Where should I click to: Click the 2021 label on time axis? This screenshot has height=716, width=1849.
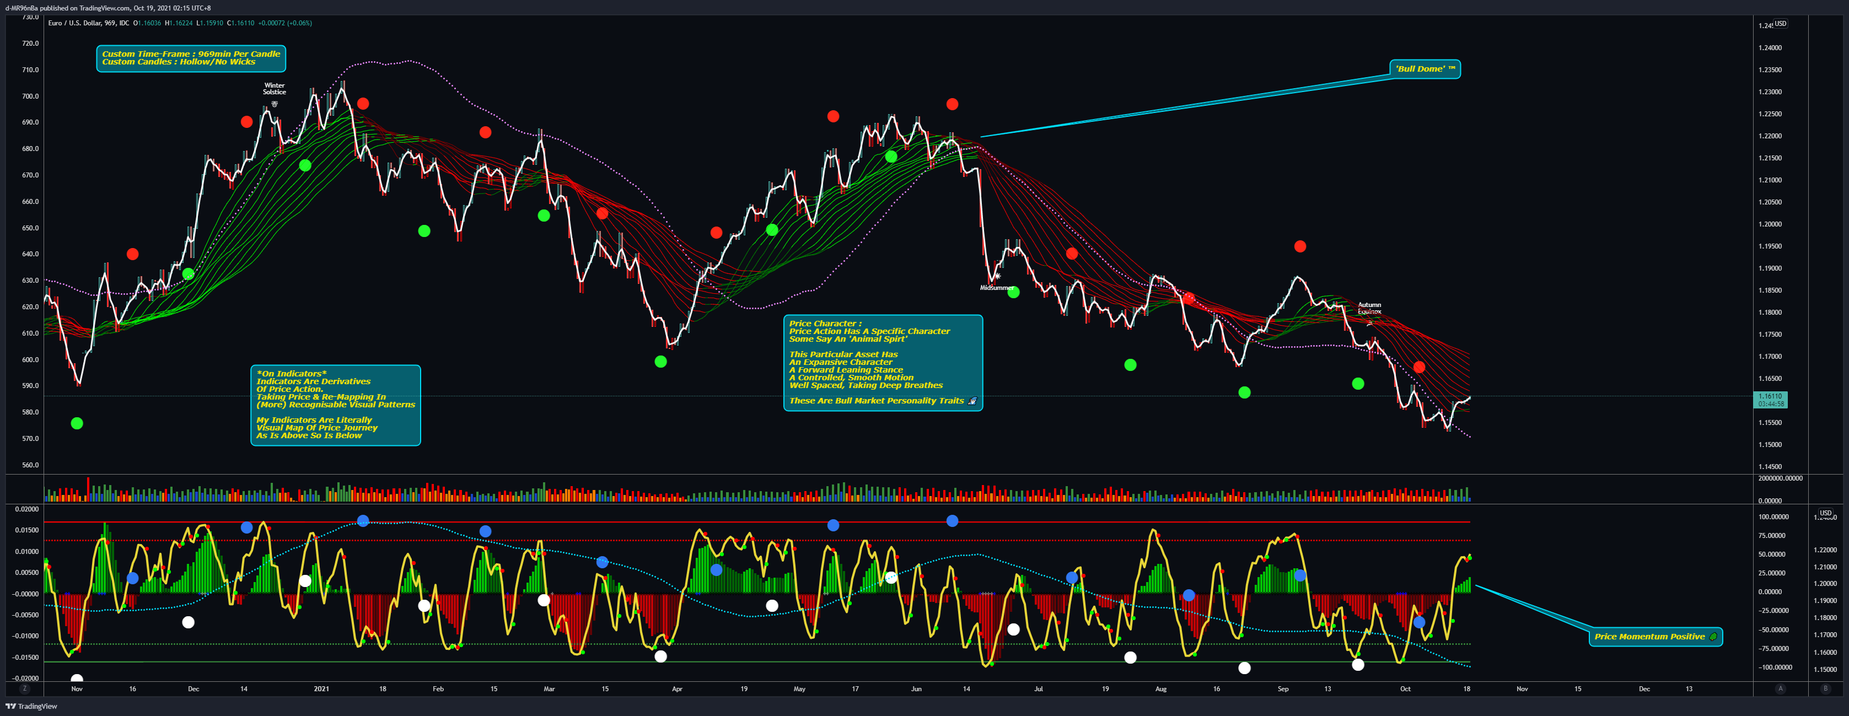pyautogui.click(x=321, y=689)
